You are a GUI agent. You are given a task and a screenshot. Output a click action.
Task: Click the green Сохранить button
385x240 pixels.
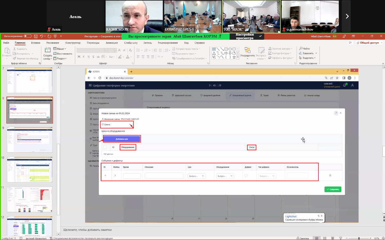[333, 189]
